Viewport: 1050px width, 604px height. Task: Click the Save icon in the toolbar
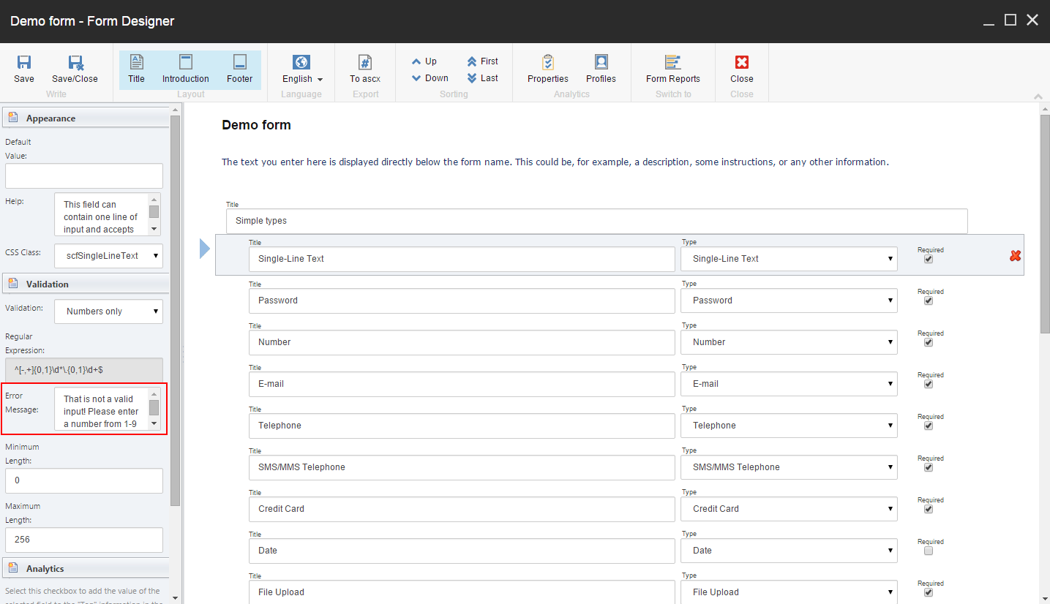point(24,68)
